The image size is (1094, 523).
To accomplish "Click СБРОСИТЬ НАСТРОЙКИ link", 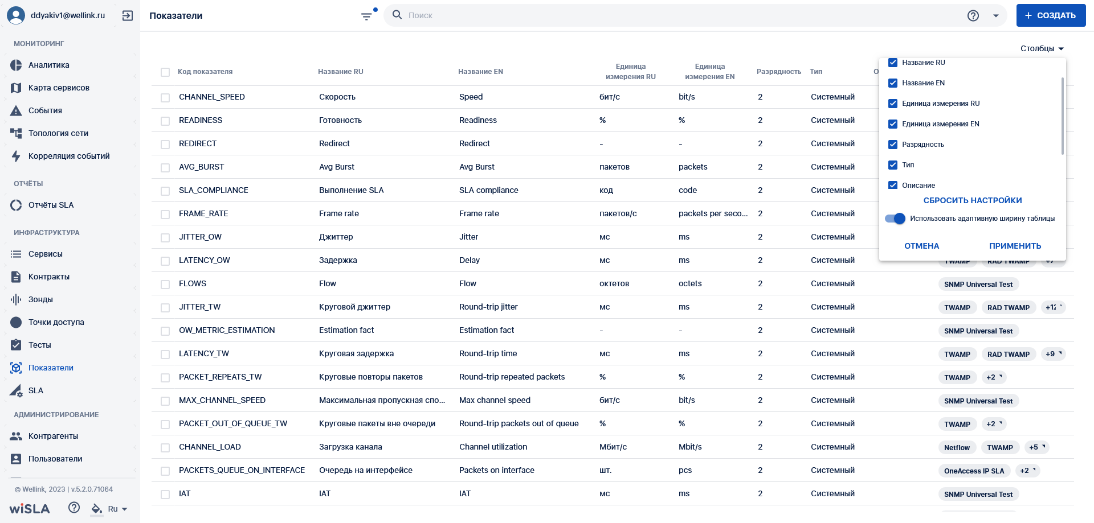I will 973,200.
